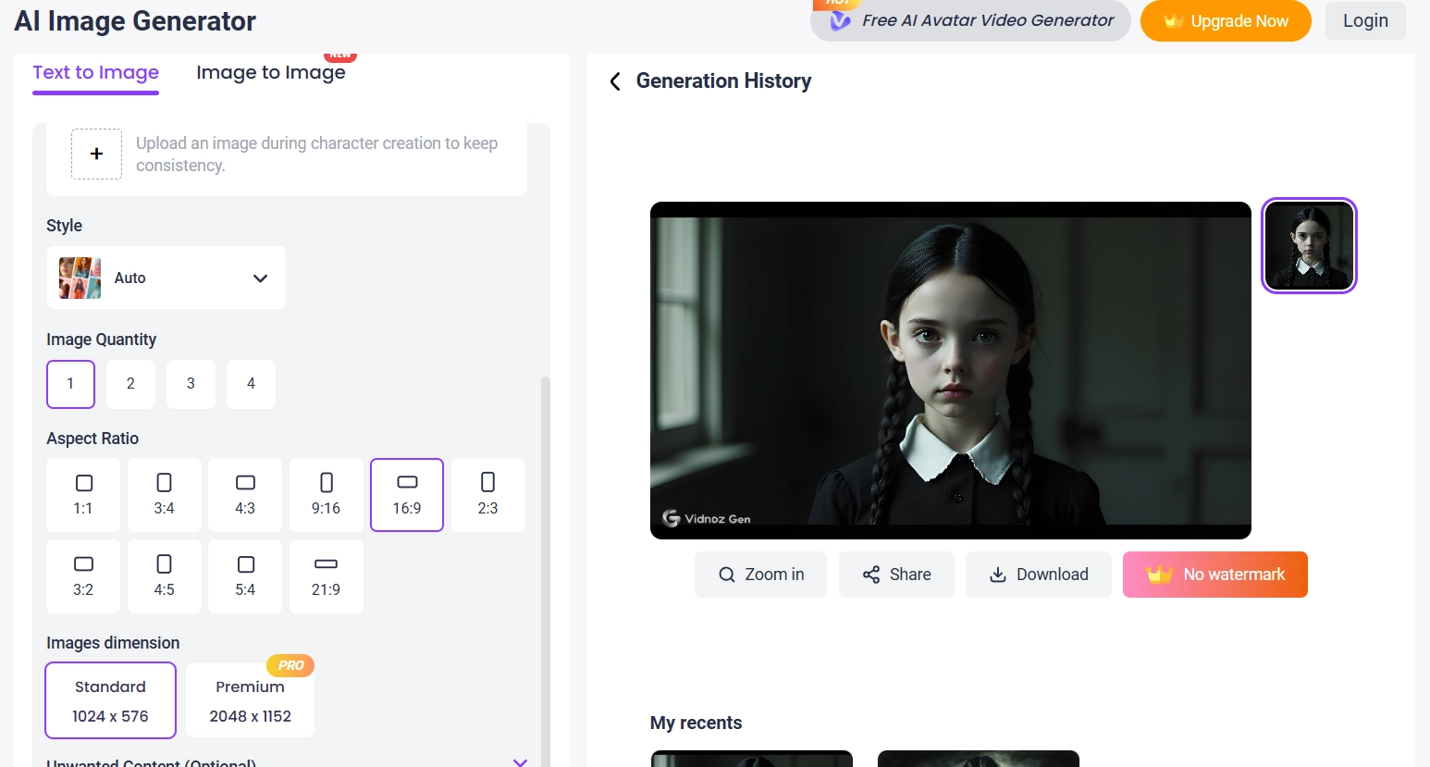The width and height of the screenshot is (1430, 767).
Task: Click the Download icon to save the image
Action: (x=998, y=575)
